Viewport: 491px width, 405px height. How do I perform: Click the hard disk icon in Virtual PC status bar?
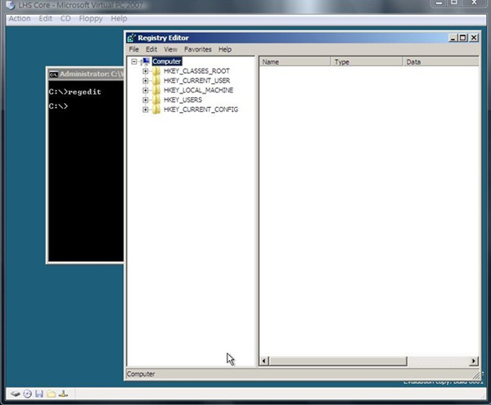pyautogui.click(x=15, y=394)
